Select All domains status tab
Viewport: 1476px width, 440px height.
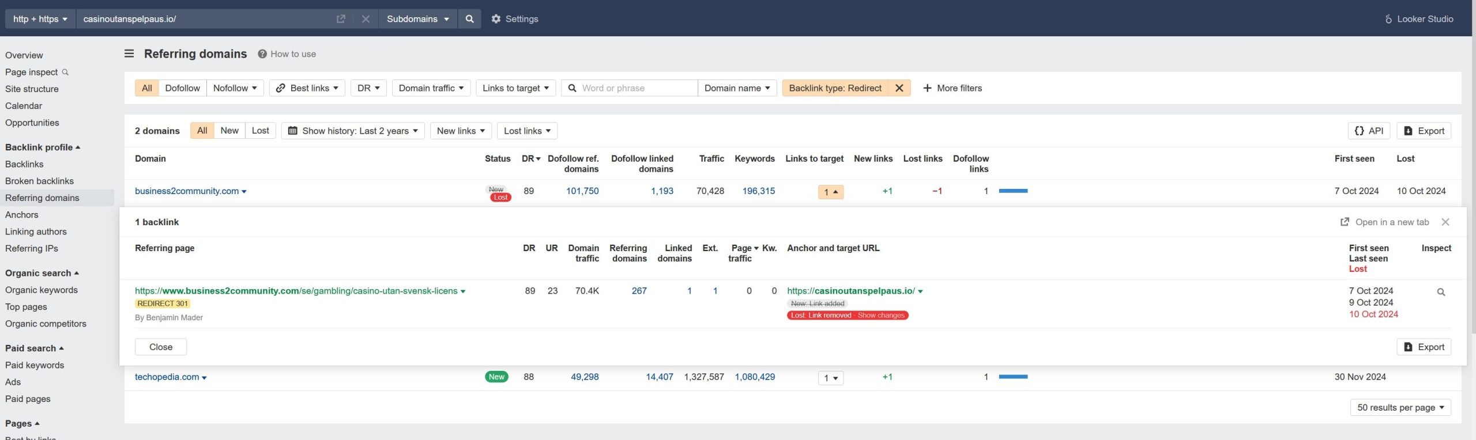[x=202, y=131]
